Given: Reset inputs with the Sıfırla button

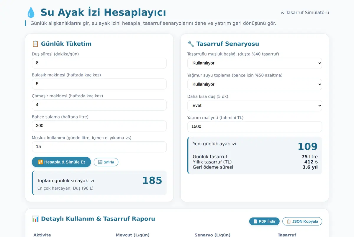Looking at the screenshot, I should click(106, 162).
